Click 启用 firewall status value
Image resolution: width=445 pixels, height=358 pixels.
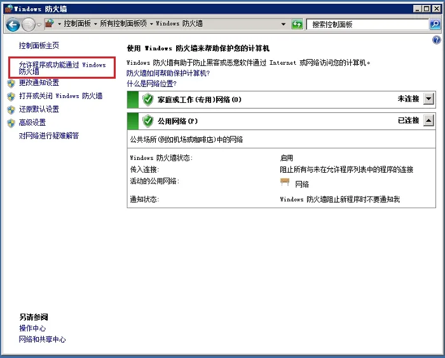click(x=286, y=158)
